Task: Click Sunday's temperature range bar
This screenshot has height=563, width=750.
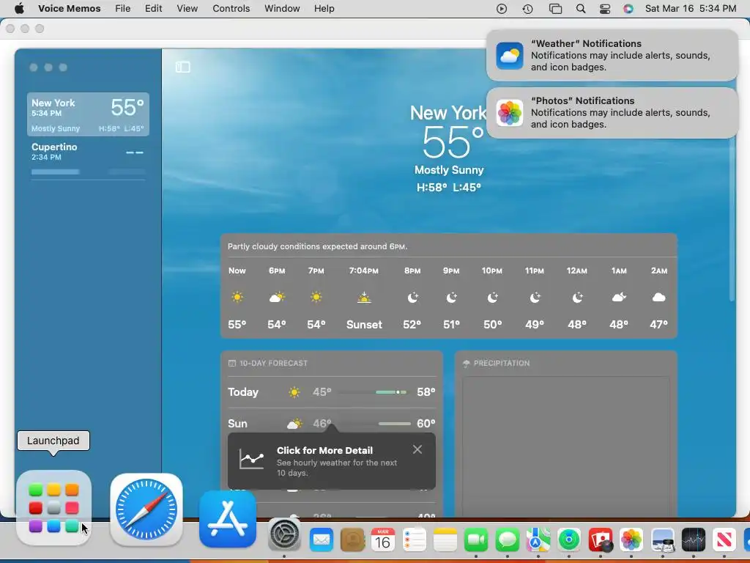Action: [374, 423]
